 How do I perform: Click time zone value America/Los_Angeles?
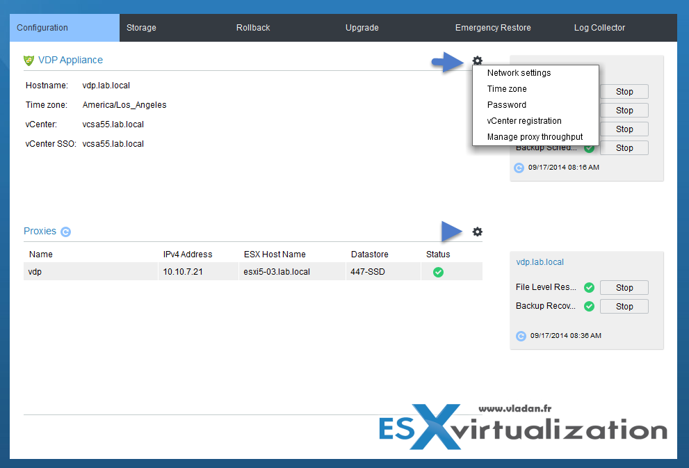(x=124, y=104)
